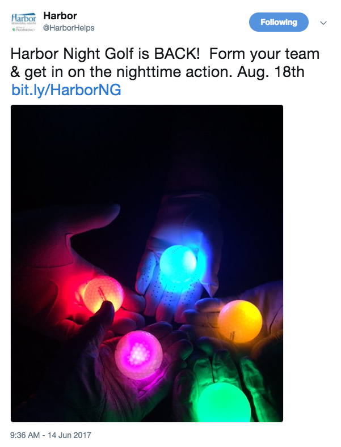Click the Harbor display name
341x447 pixels.
coord(60,16)
